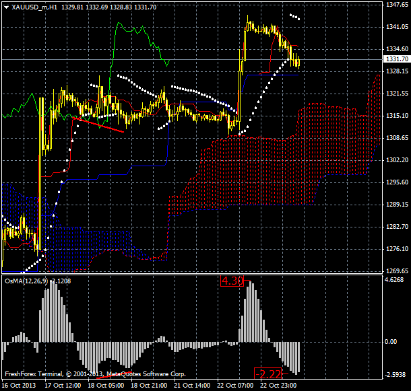The height and width of the screenshot is (391, 411).
Task: Click the XAUUSD_m,H1 chart title label
Action: point(31,6)
